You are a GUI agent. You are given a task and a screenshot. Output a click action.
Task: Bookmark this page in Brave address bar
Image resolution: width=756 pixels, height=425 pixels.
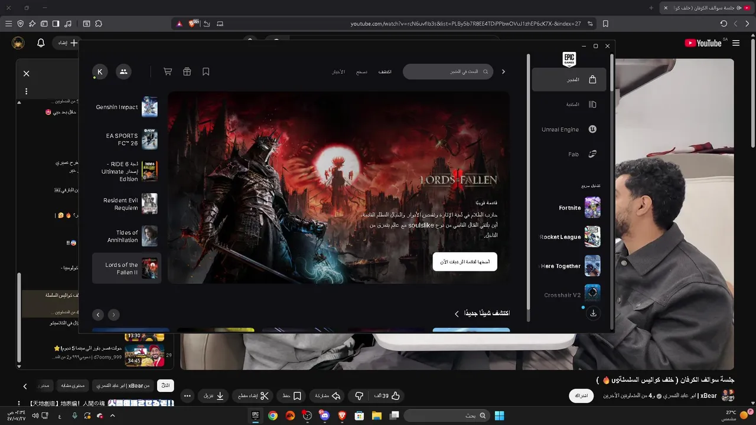click(605, 24)
